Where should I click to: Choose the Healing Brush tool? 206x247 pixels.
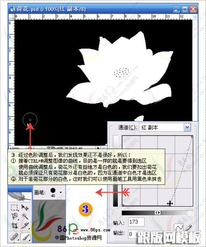click(x=14, y=237)
